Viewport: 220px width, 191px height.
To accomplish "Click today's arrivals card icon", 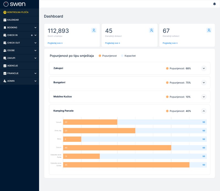I will (x=151, y=31).
